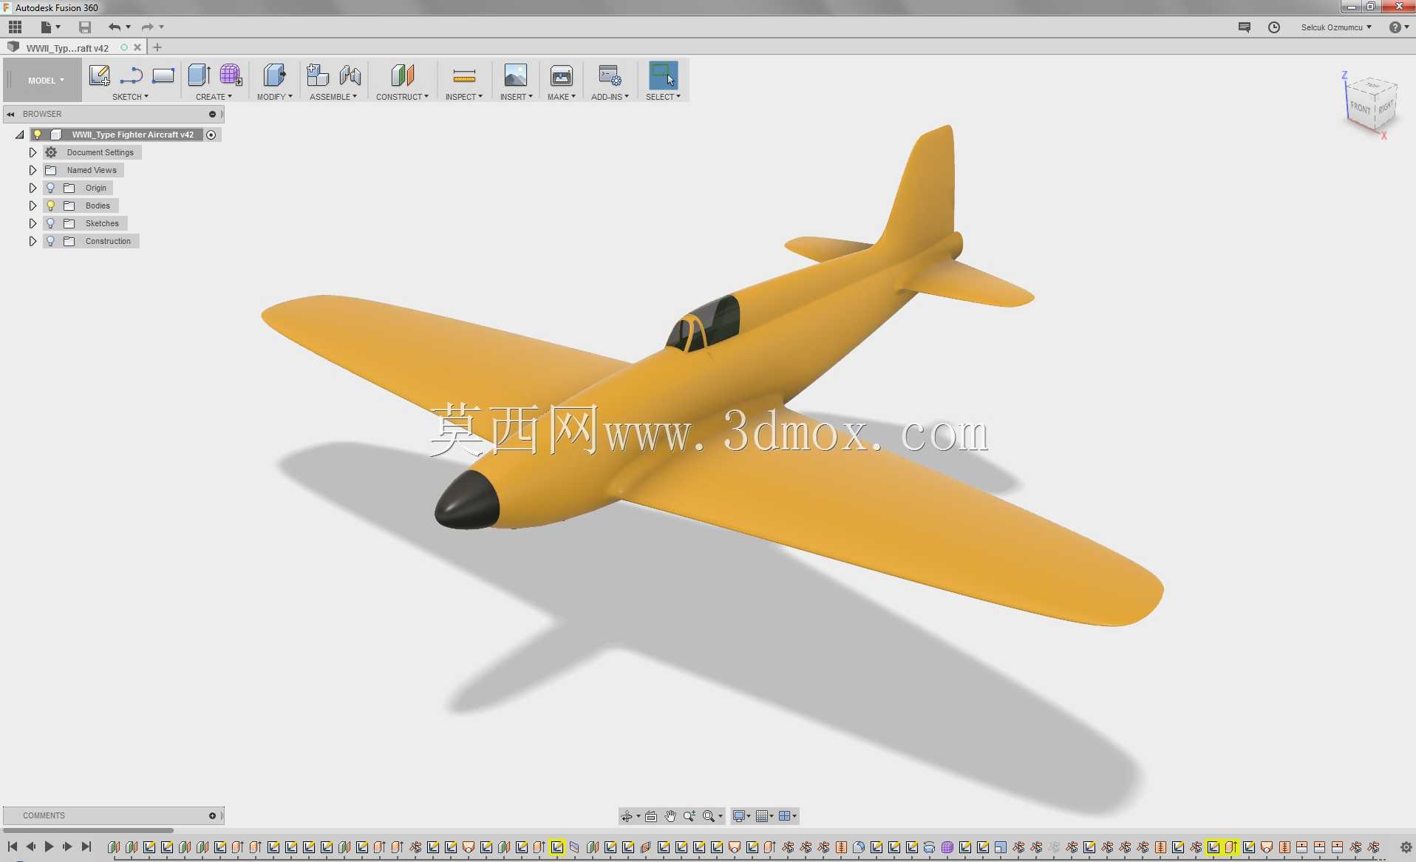The width and height of the screenshot is (1416, 862).
Task: Open the MODIFY menu
Action: coord(274,97)
